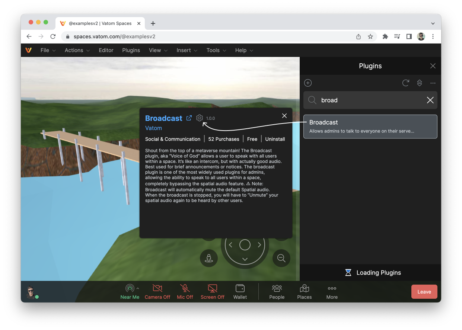Move backward with the joystick down arrow

pyautogui.click(x=245, y=259)
